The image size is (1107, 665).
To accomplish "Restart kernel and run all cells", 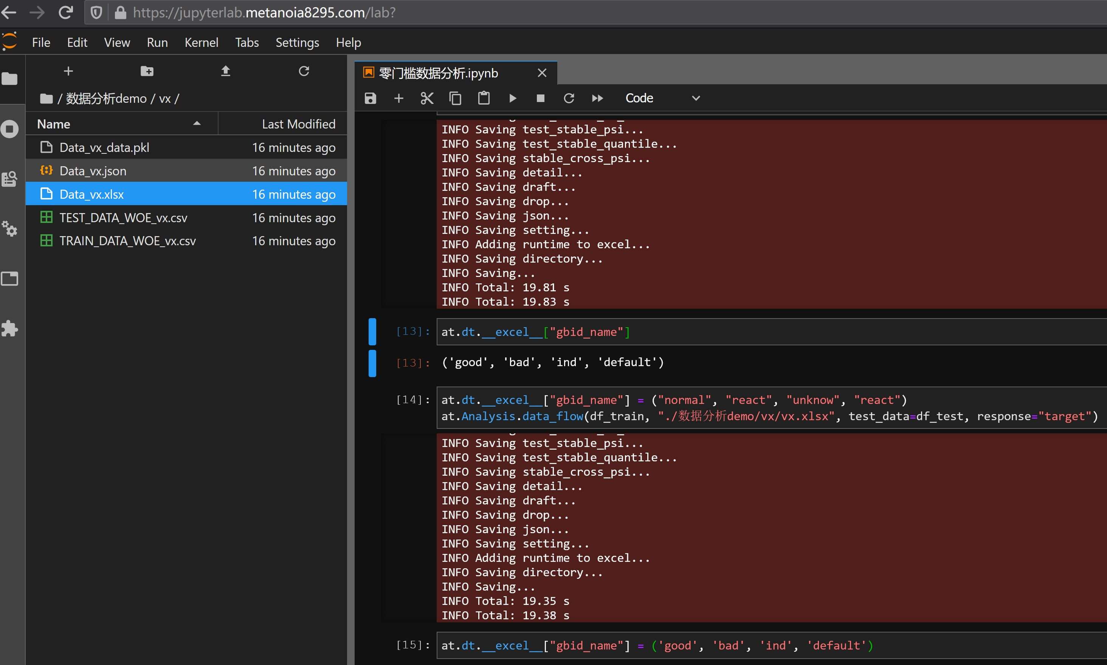I will tap(597, 98).
